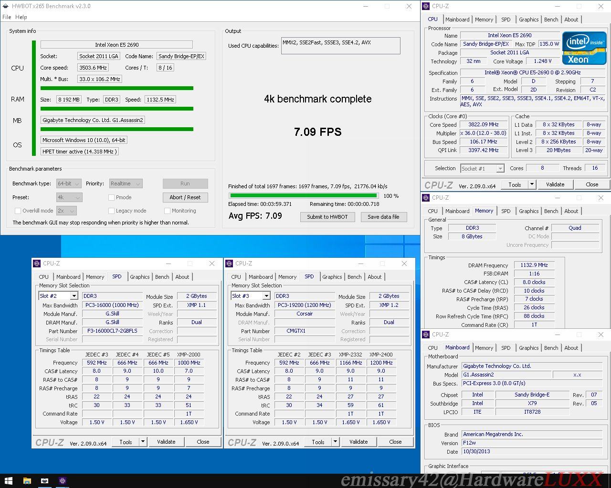Click Validate in CPU-Z processor window

coord(555,184)
